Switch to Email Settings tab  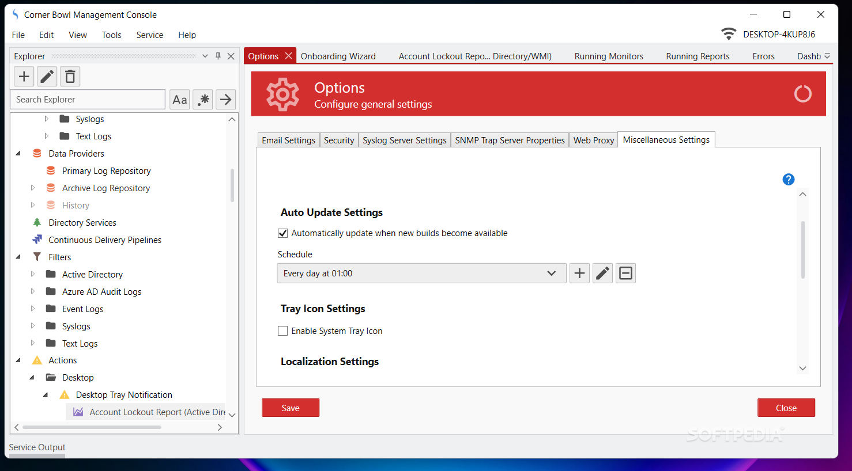click(x=288, y=140)
